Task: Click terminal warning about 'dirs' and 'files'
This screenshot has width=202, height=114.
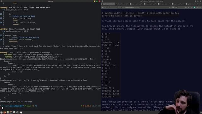Action: coord(25,8)
